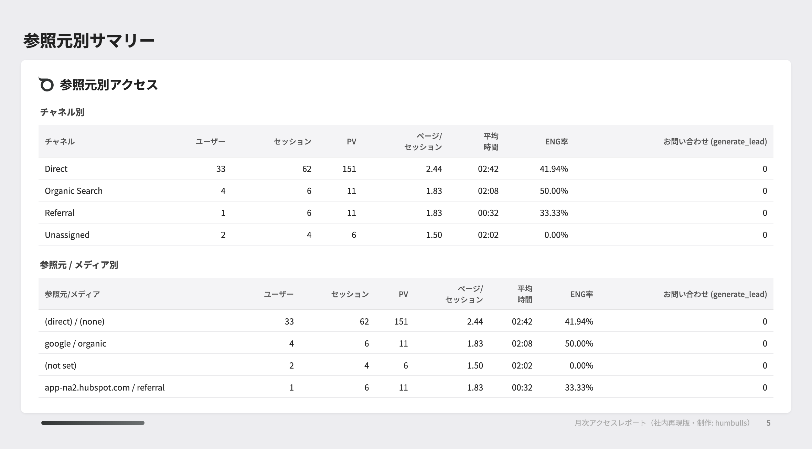Click お問い合わせ (generate_lead) header in the channel table
This screenshot has width=812, height=449.
(x=715, y=141)
